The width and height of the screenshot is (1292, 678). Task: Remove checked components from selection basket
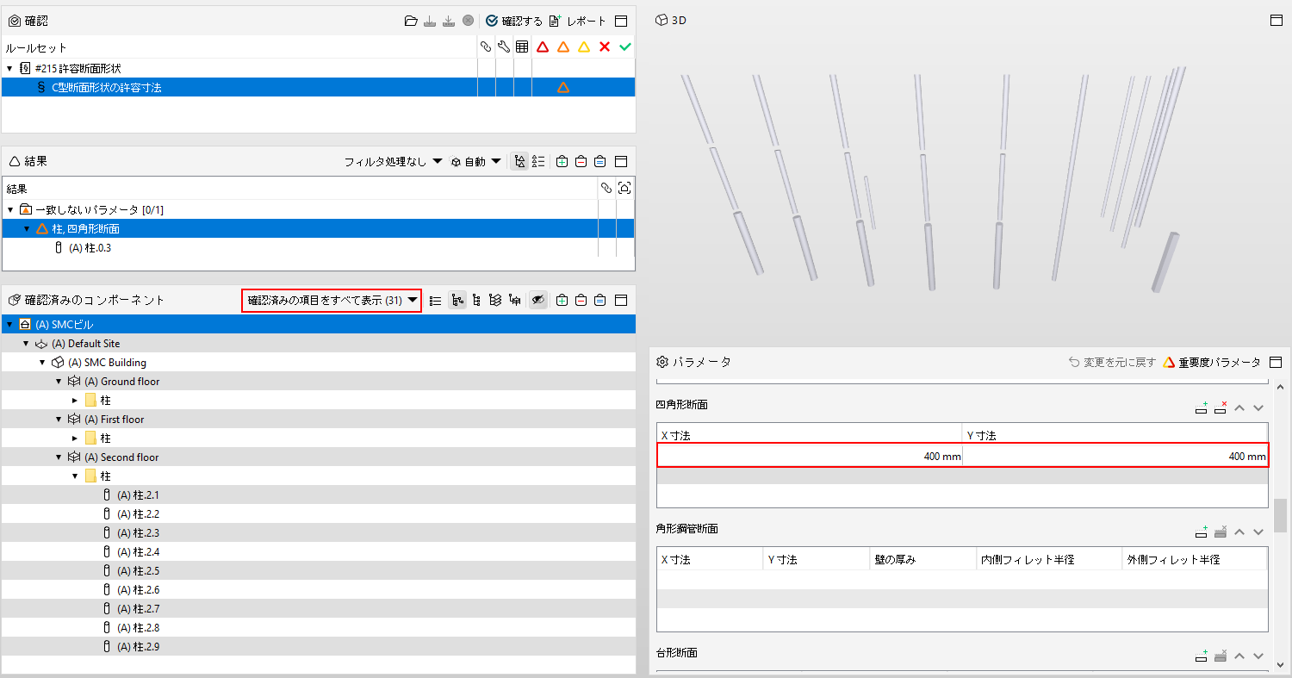tap(581, 301)
